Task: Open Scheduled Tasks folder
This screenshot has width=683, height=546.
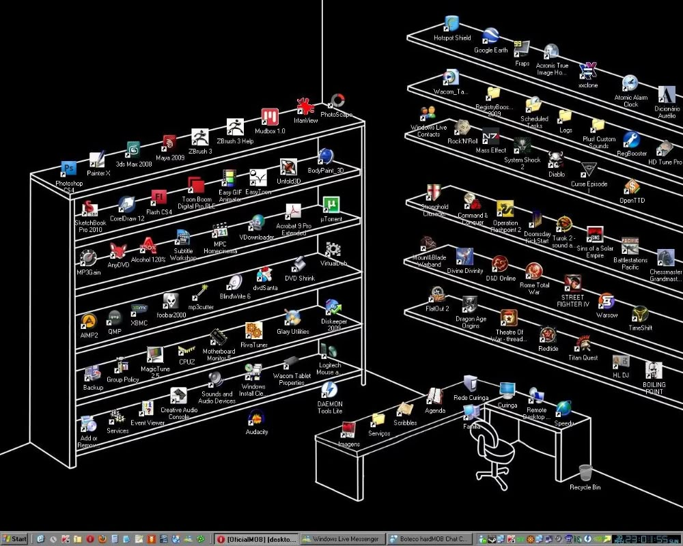Action: [533, 105]
